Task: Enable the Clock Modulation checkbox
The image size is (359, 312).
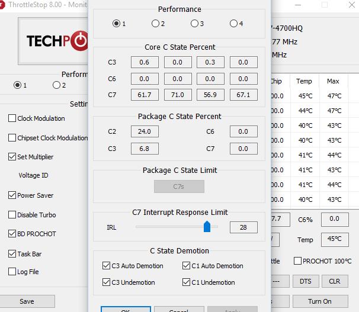Action: pyautogui.click(x=12, y=118)
